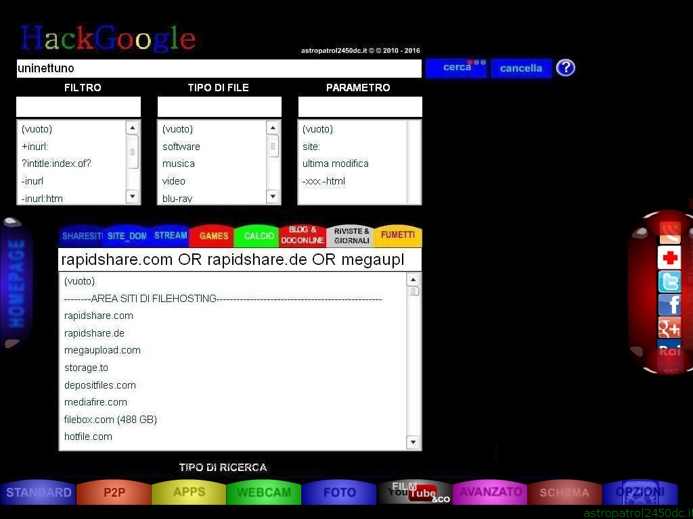The height and width of the screenshot is (519, 693).
Task: Click the TIPO DI FILE list up arrow
Action: 273,128
